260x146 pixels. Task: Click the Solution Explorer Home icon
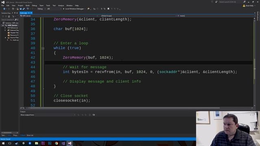(x=9, y=16)
